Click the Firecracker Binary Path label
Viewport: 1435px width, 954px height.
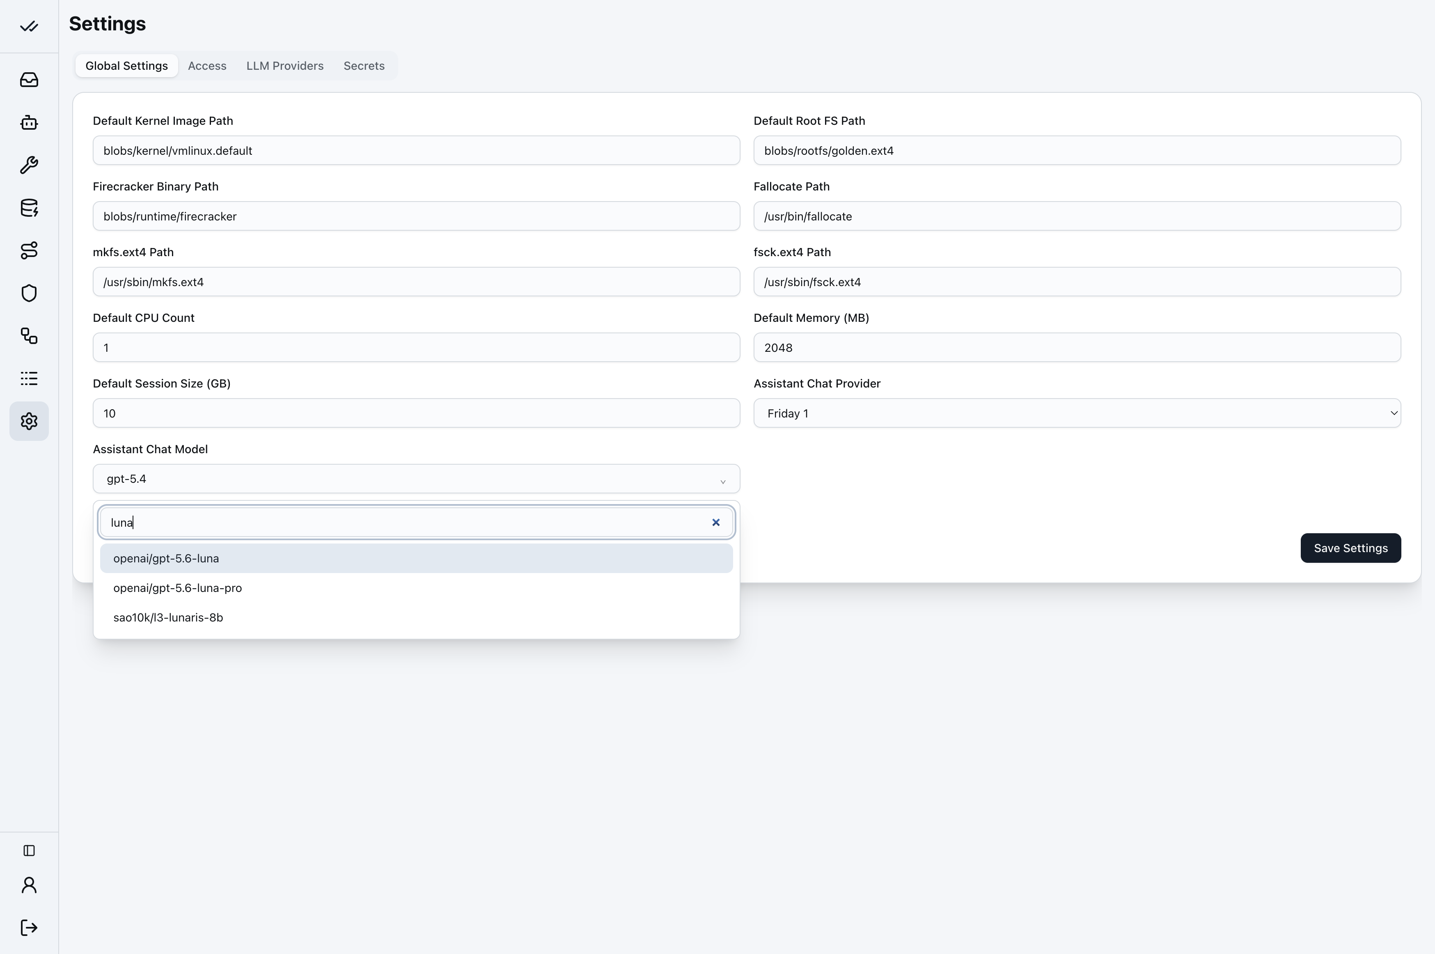[x=156, y=186]
